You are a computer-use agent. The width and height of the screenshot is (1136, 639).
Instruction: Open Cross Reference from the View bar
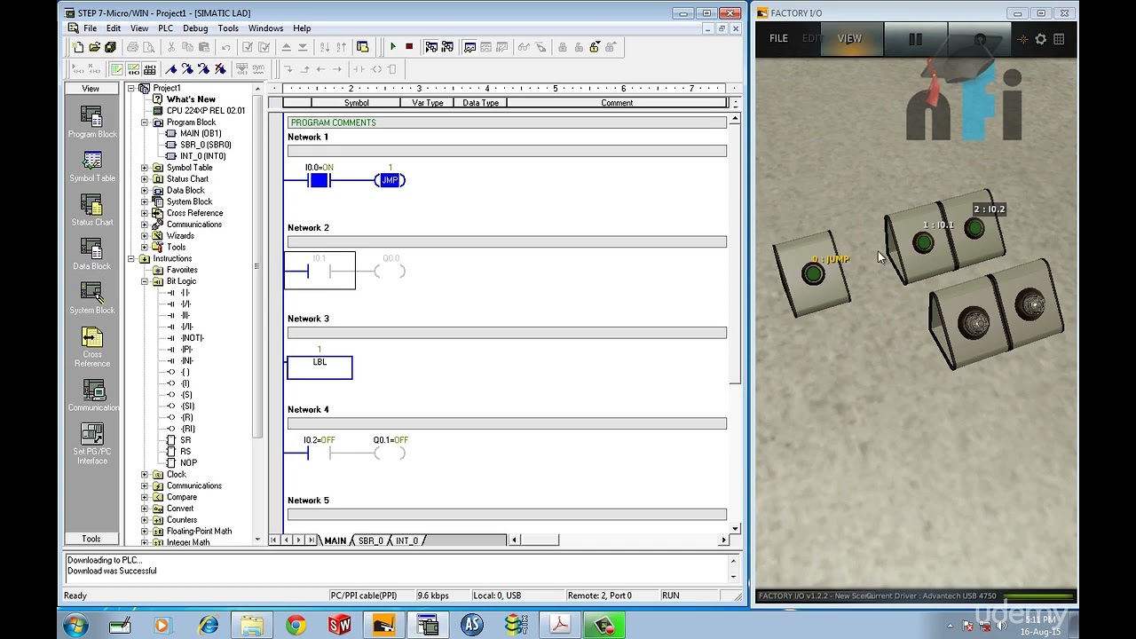pos(92,347)
